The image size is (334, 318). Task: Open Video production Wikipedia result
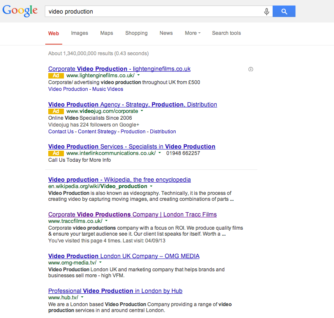coord(119,180)
